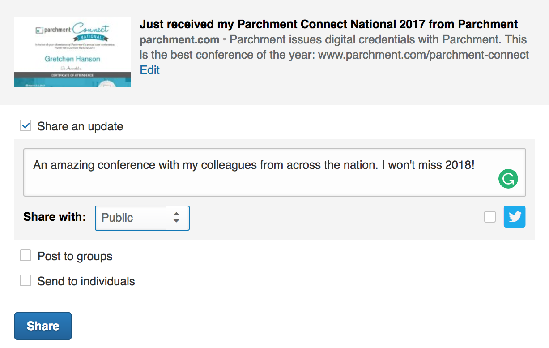
Task: Click the Edit link under the description
Action: pyautogui.click(x=149, y=70)
